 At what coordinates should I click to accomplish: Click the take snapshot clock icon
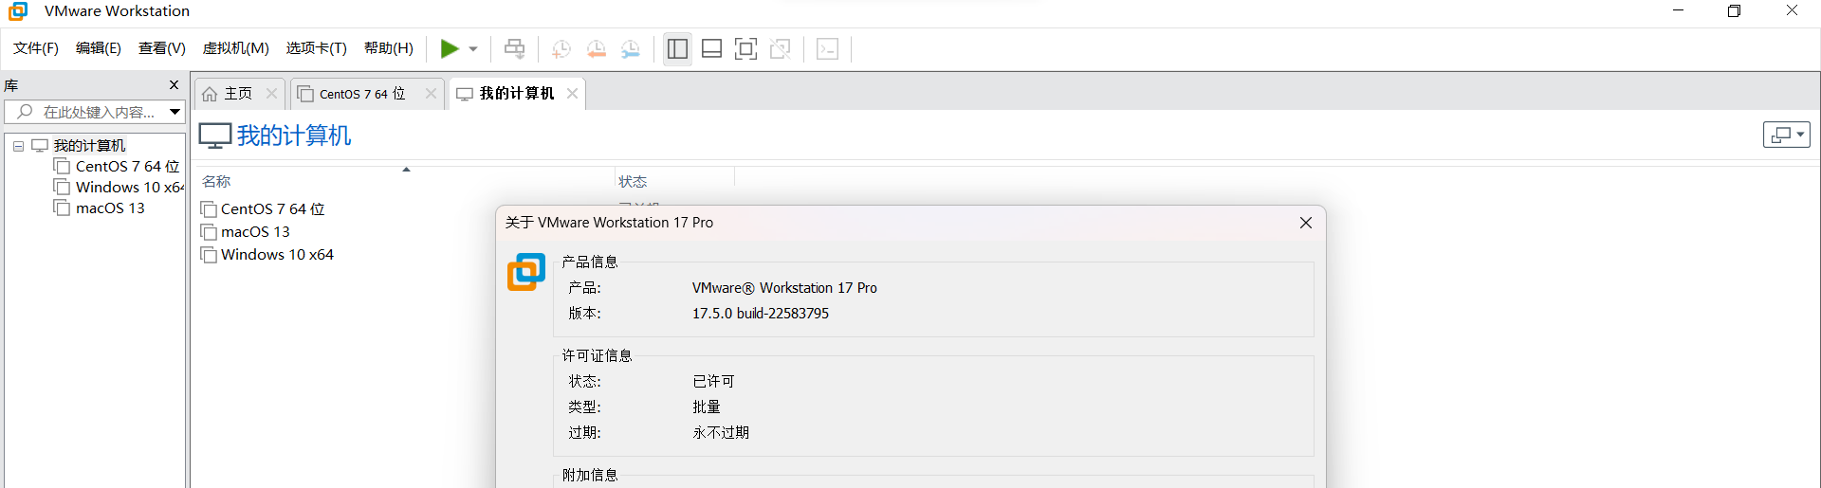click(x=561, y=49)
